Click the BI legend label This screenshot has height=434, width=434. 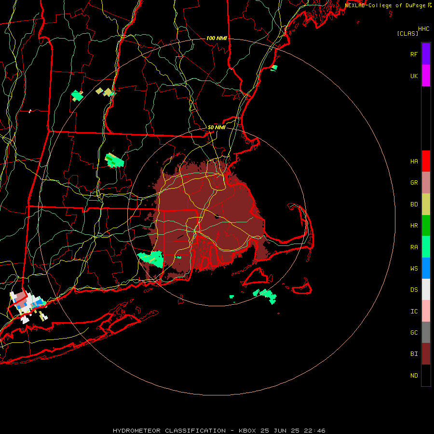click(414, 354)
